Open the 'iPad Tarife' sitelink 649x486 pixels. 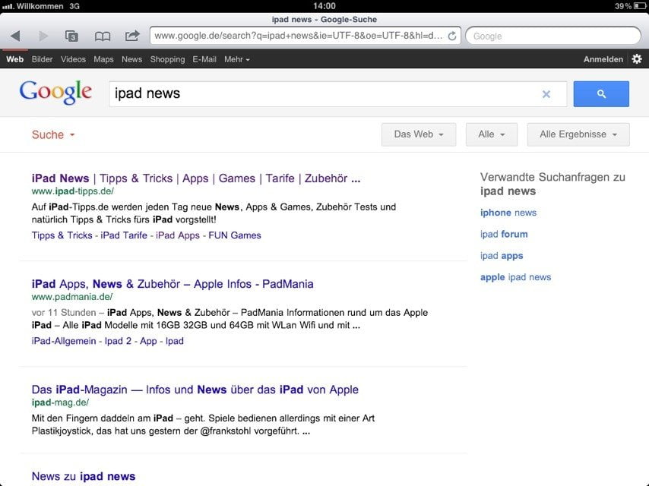(124, 235)
